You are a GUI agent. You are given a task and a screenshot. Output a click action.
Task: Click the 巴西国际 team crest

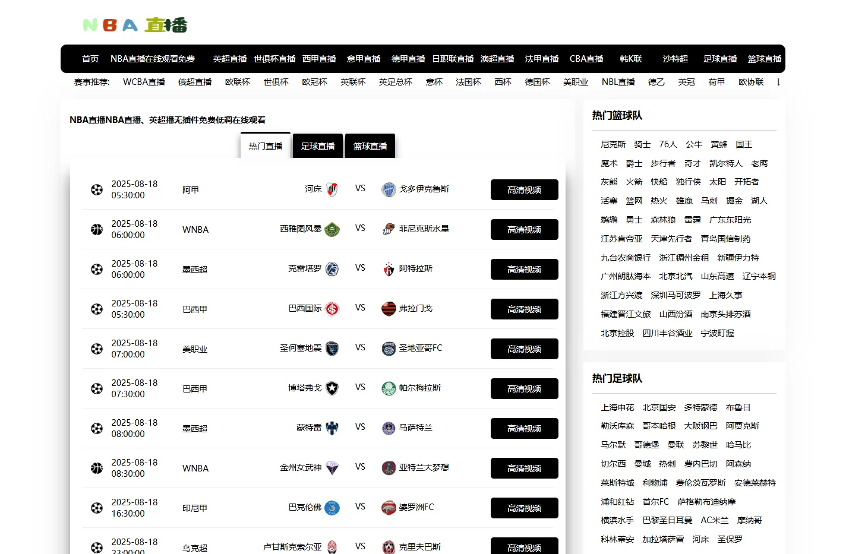[x=332, y=309]
